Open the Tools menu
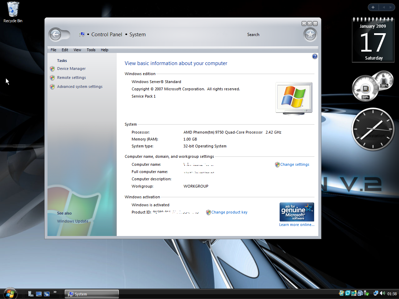 (91, 50)
